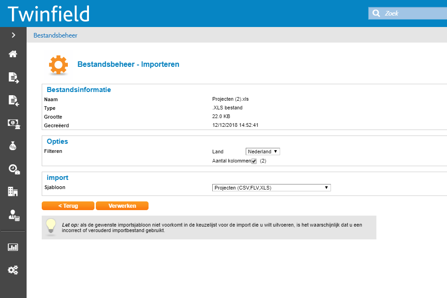
Task: Open the payroll person icon in sidebar
Action: click(13, 213)
